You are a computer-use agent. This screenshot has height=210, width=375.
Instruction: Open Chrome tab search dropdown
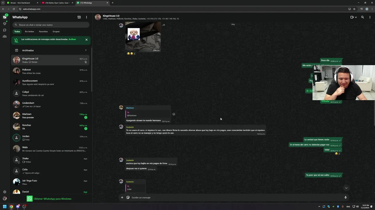3,3
